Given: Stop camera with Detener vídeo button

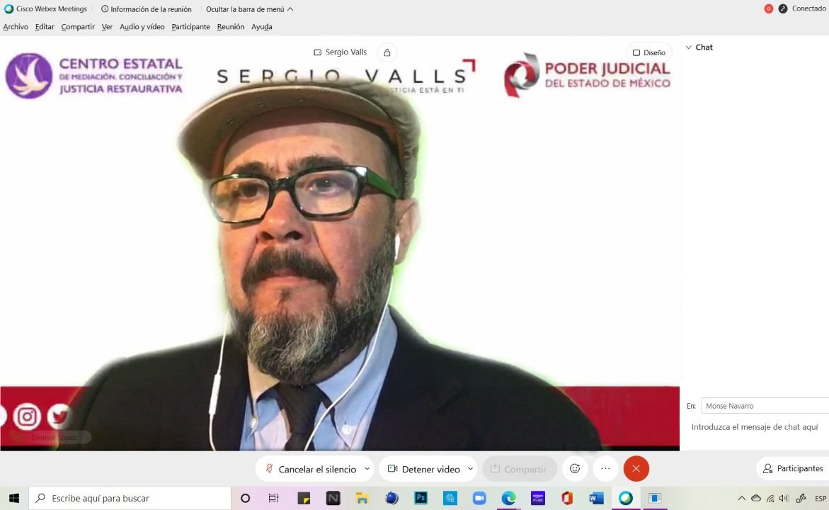Looking at the screenshot, I should [423, 469].
